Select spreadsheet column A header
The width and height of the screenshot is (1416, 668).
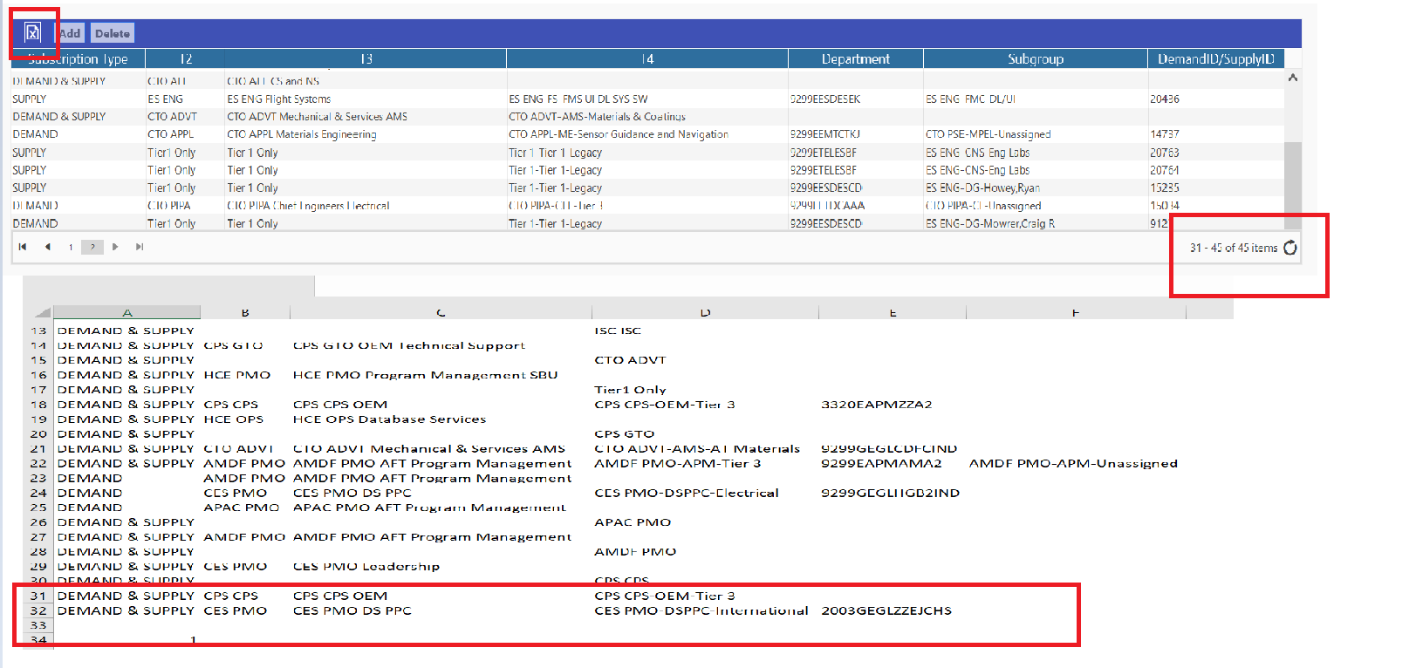pos(127,312)
